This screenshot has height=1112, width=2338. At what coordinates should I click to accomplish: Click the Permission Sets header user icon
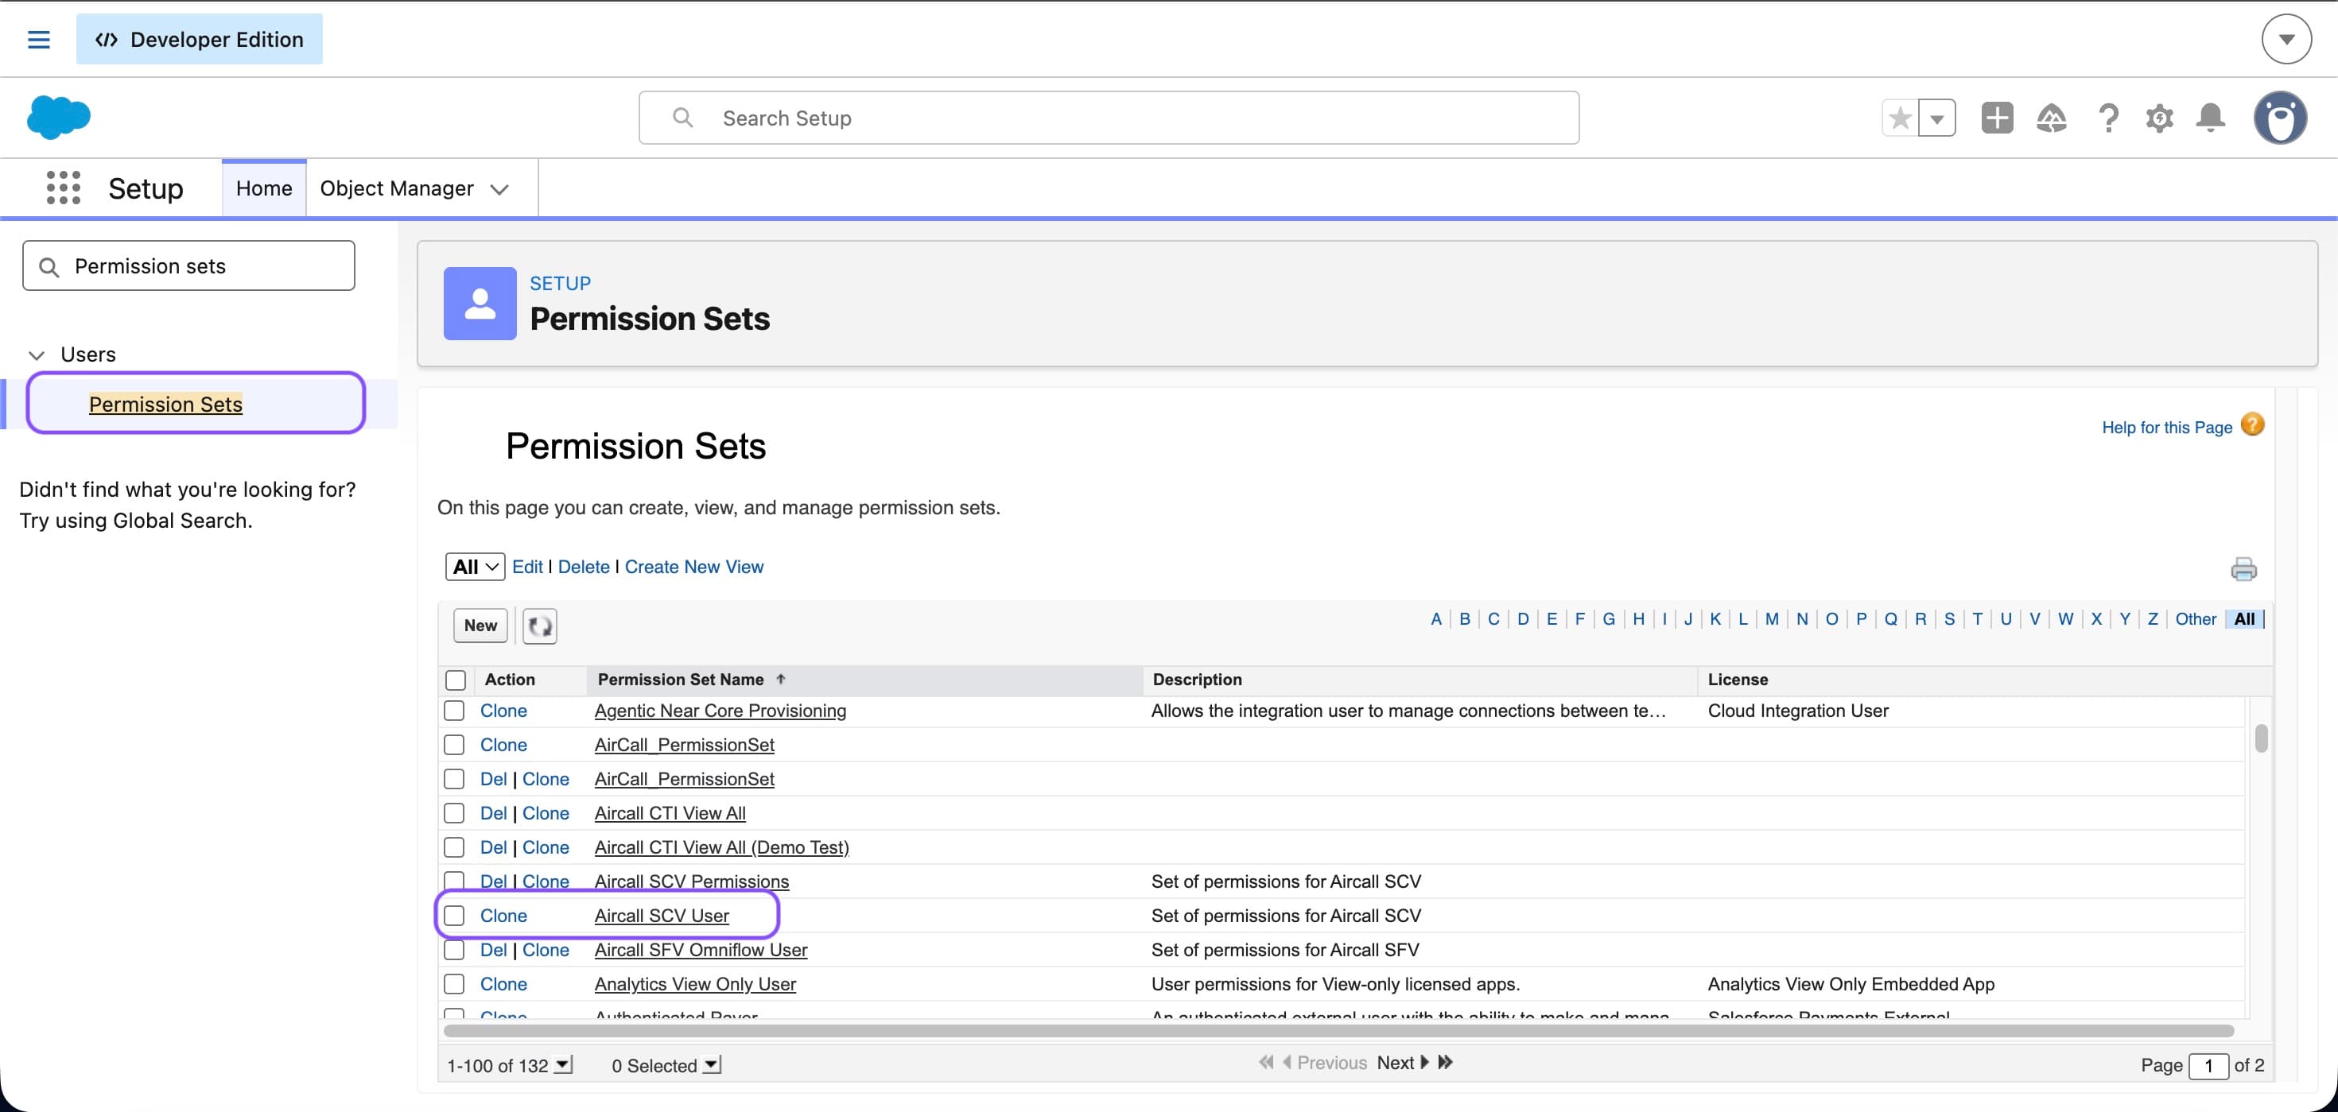480,304
